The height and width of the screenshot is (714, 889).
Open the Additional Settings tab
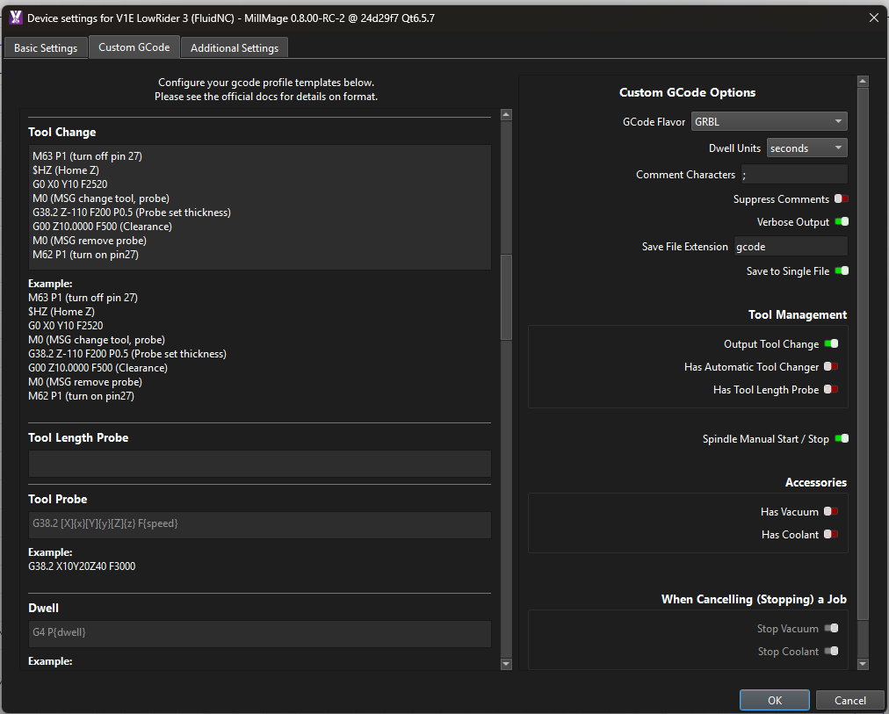[x=235, y=48]
